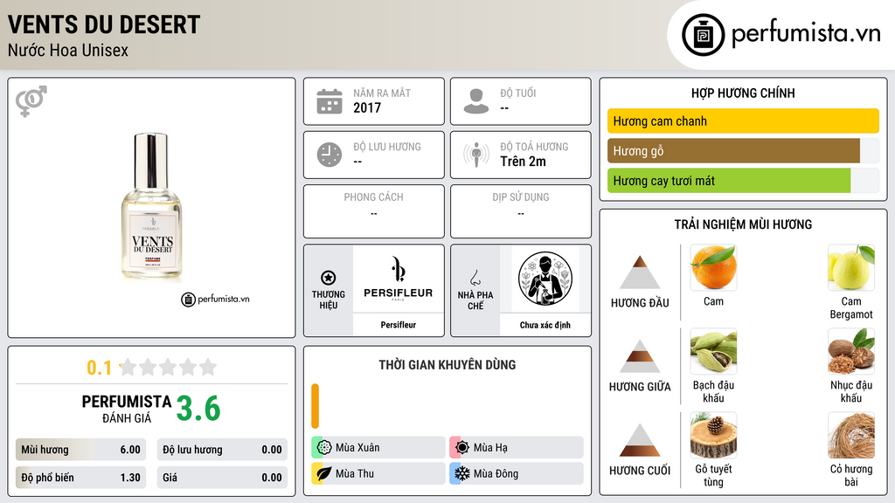
Task: Click the 0.1 user rating value
Action: pyautogui.click(x=99, y=368)
